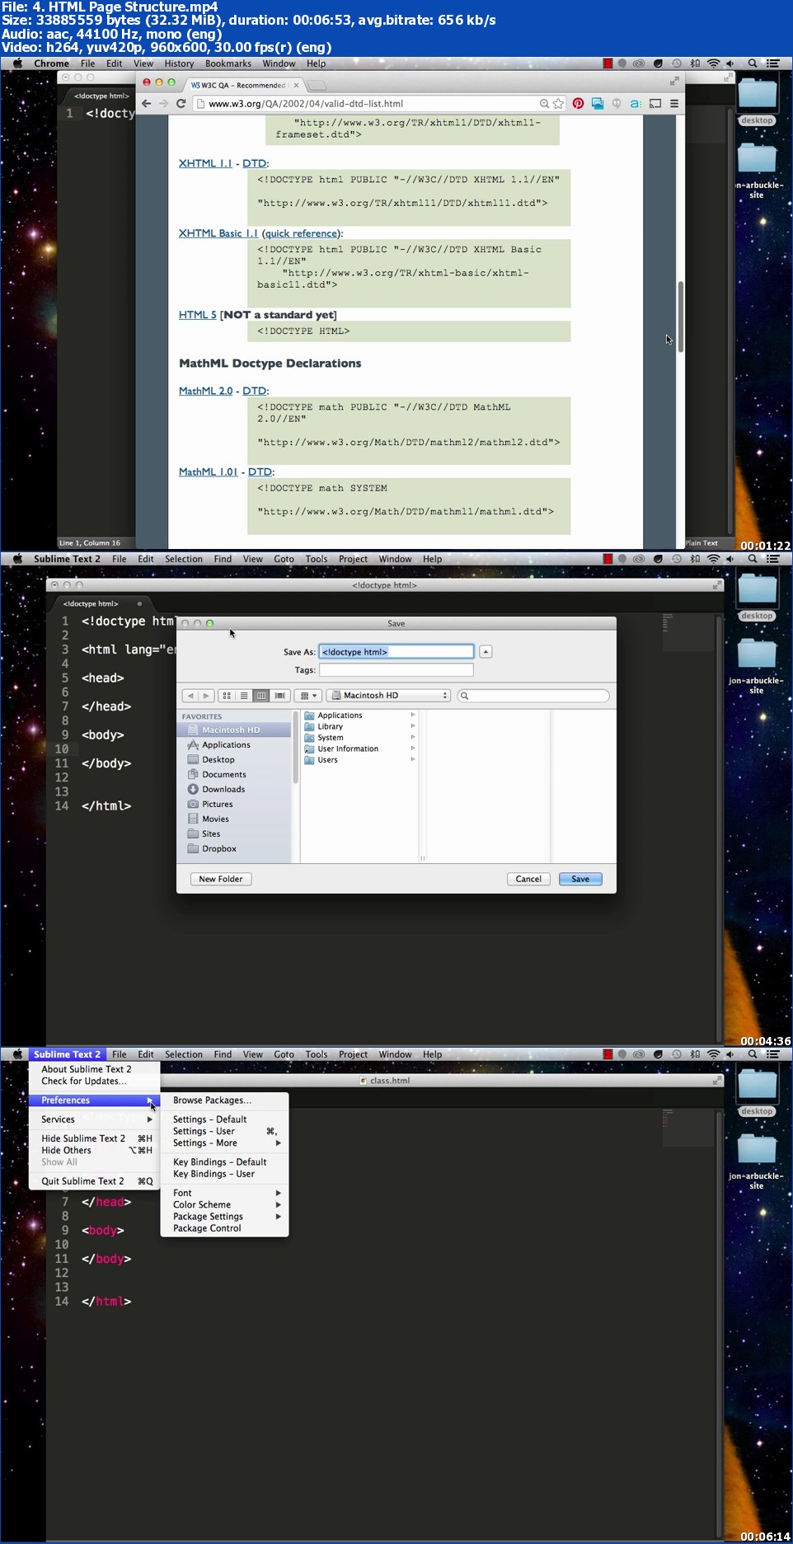Click the Downloads icon in Favorites sidebar

coord(193,789)
